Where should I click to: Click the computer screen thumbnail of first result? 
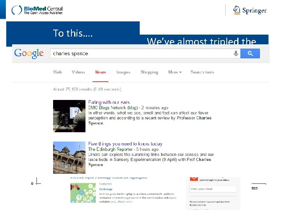(69, 116)
